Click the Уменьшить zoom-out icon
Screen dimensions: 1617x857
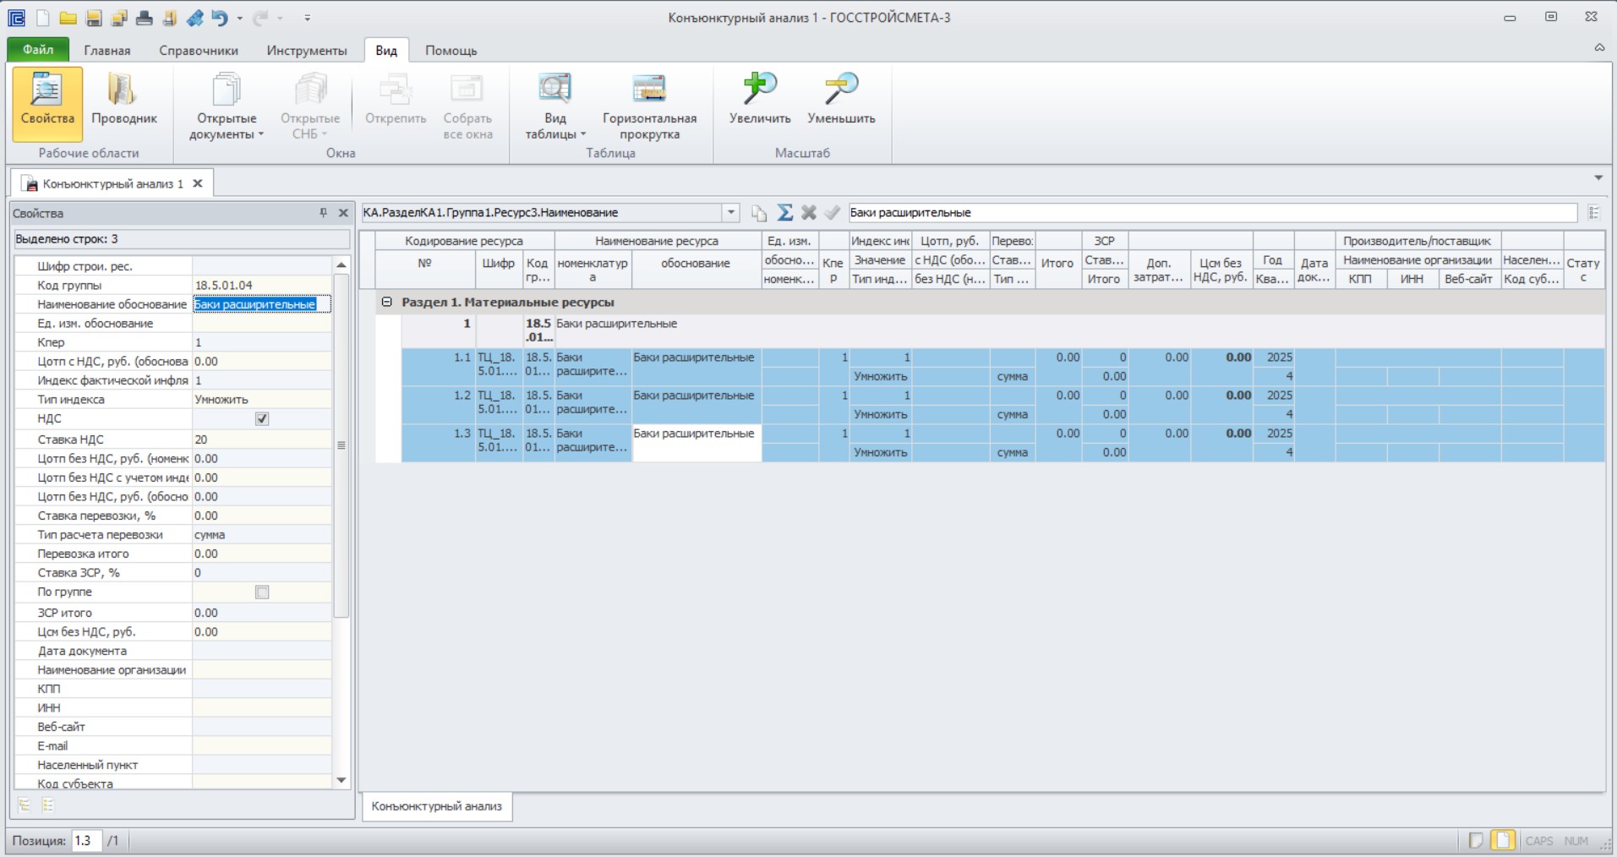(x=841, y=100)
